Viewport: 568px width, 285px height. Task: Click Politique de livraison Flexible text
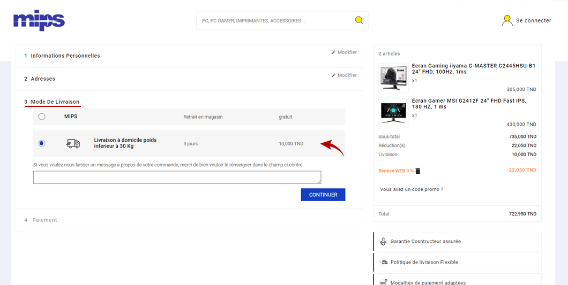point(424,262)
